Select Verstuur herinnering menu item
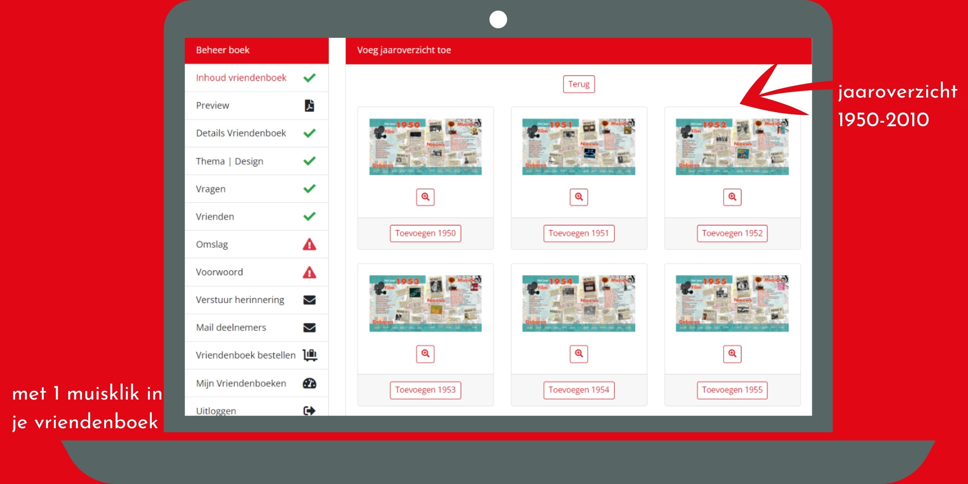This screenshot has height=484, width=968. [256, 300]
